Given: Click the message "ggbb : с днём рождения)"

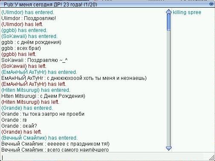Looking at the screenshot, I should (x=31, y=42).
